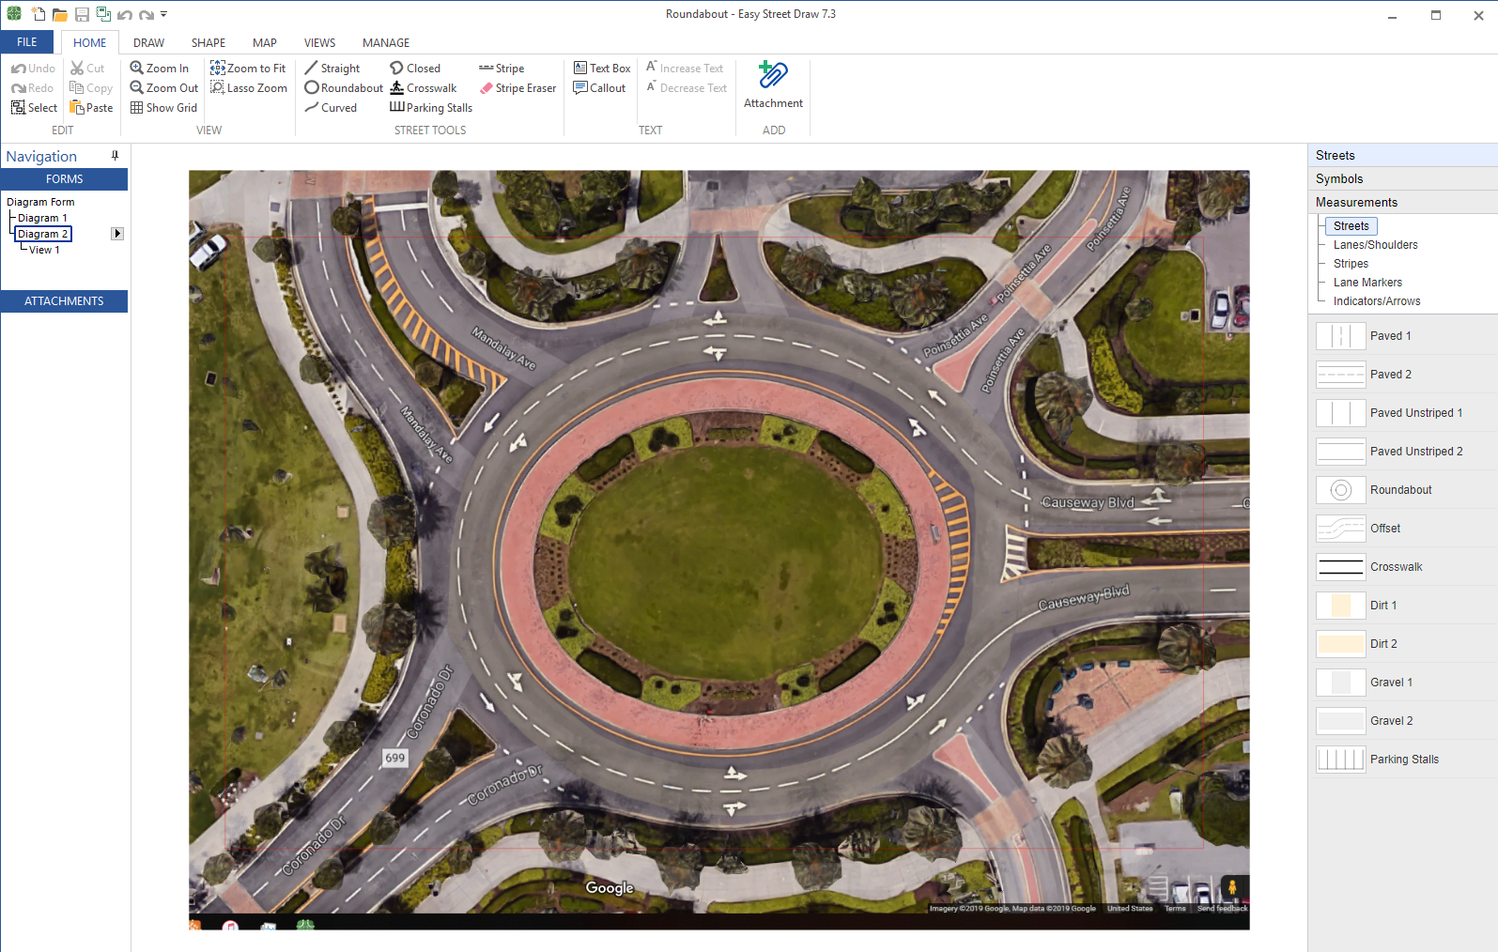Open the ATTACHMENTS section header
This screenshot has height=952, width=1498.
click(64, 301)
